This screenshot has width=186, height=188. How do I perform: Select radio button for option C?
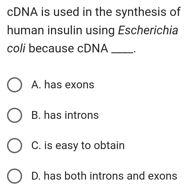tap(15, 146)
